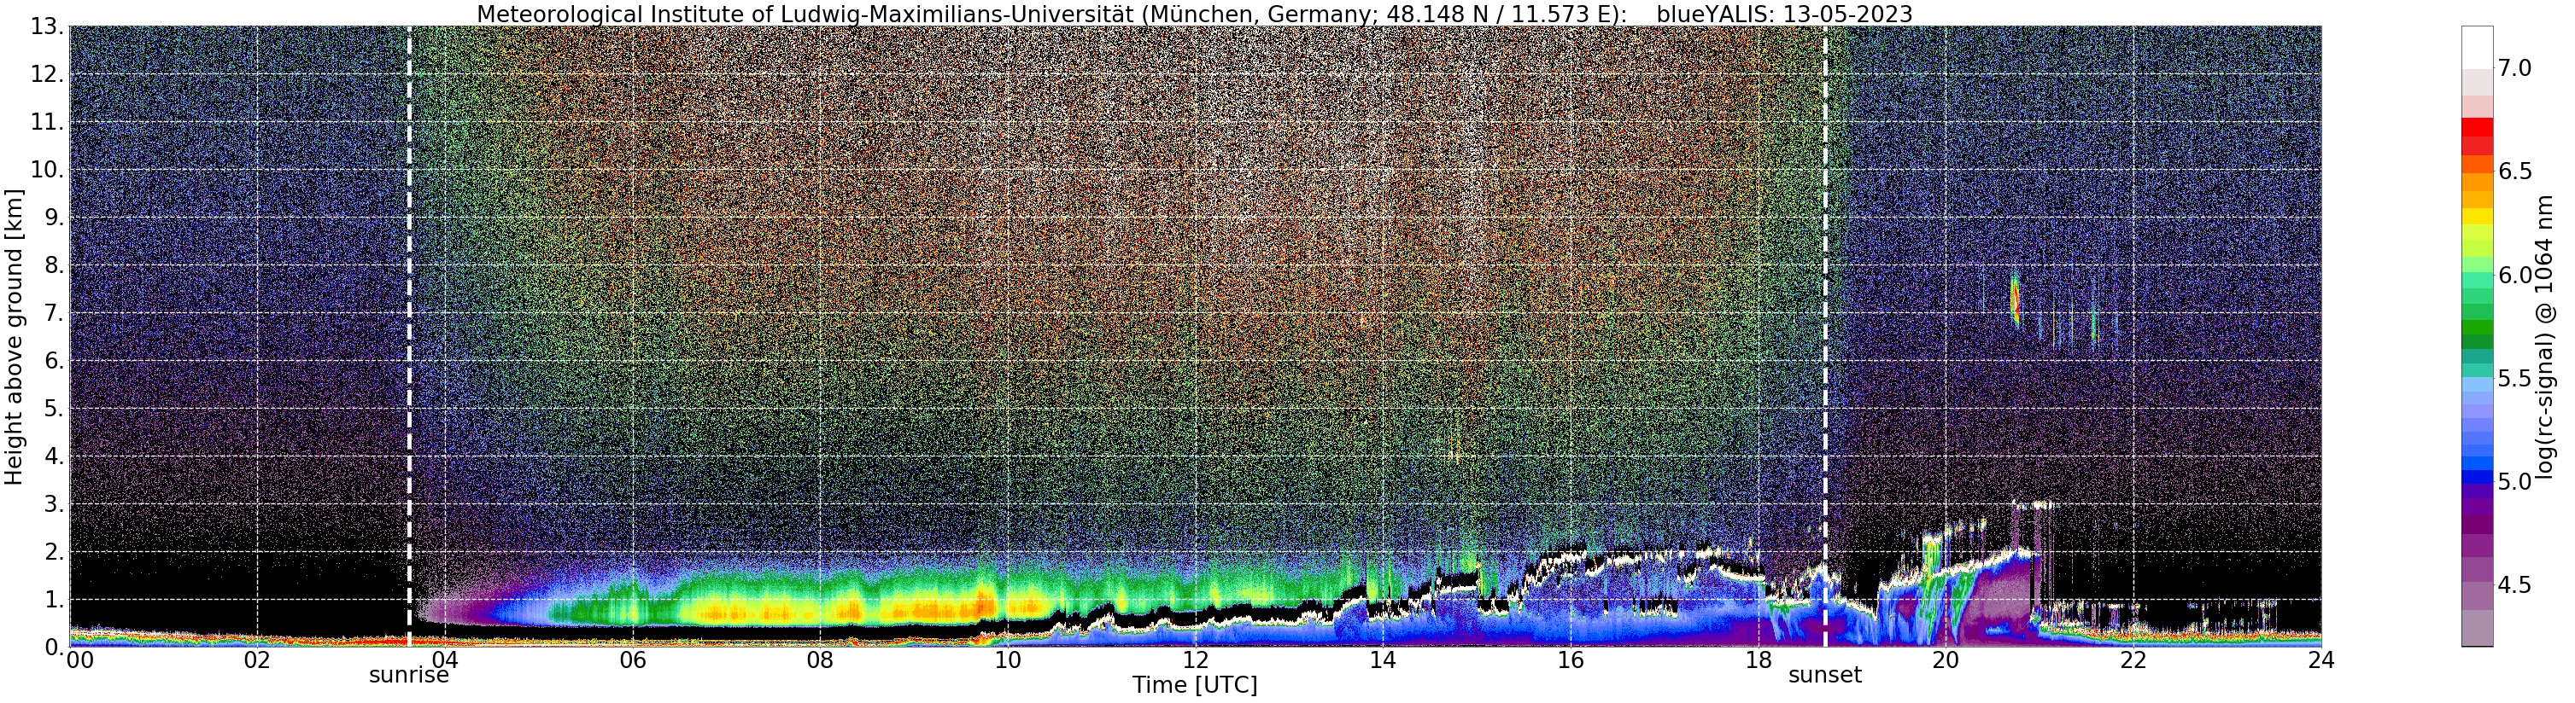Image resolution: width=2575 pixels, height=703 pixels.
Task: Click the purple 4.5 colorbar segment
Action: click(x=2477, y=584)
